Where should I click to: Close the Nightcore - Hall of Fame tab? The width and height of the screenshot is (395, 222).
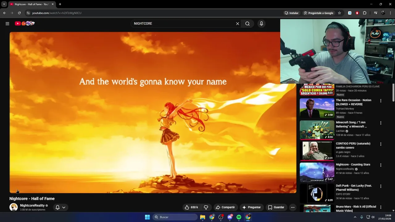[52, 4]
